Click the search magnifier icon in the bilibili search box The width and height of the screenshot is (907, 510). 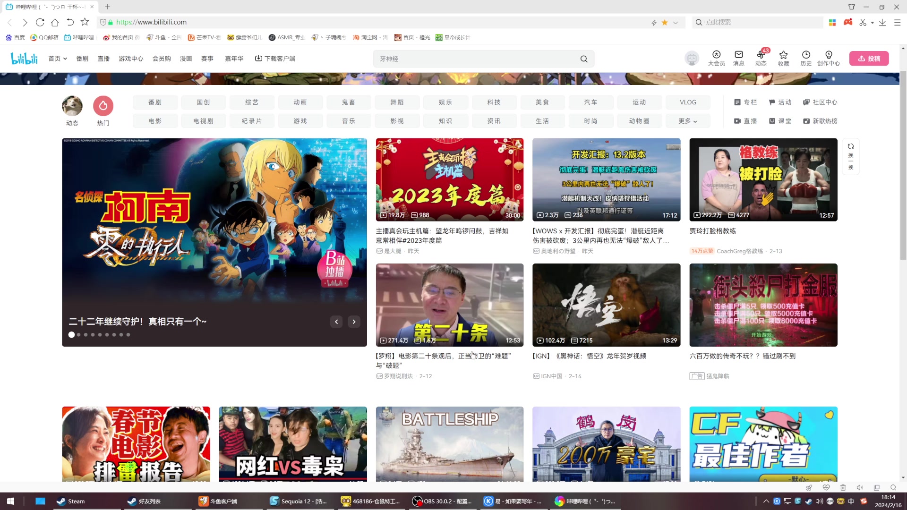(584, 59)
